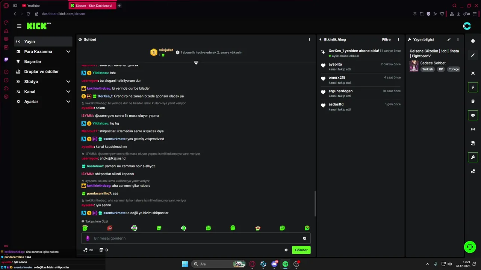Toggle the wrench stream info widget
Viewport: 481px width, 270px height.
473,157
